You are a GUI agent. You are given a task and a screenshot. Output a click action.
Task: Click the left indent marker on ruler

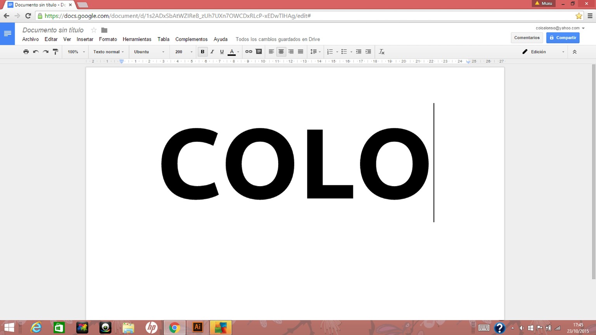pos(121,62)
